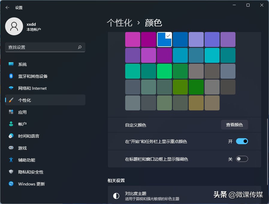The image size is (269, 204).
Task: Open 对比度主题 related setting
Action: pos(185,195)
